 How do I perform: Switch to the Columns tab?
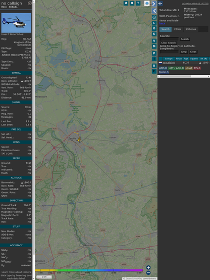click(x=191, y=29)
